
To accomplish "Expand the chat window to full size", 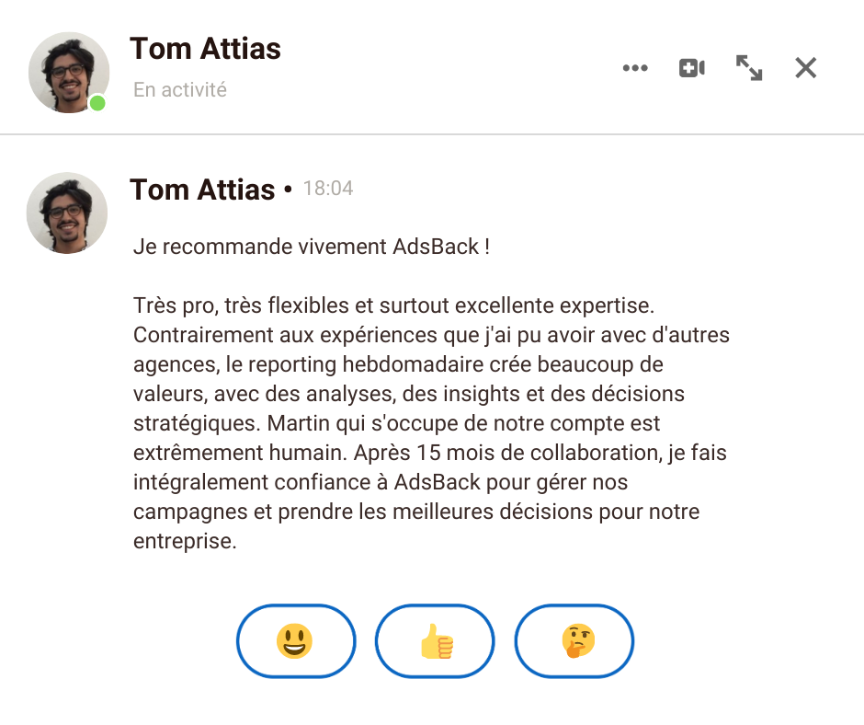I will click(749, 68).
